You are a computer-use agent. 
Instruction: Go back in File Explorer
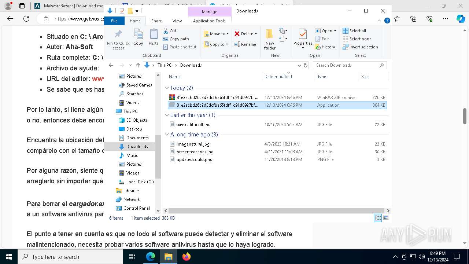click(111, 65)
